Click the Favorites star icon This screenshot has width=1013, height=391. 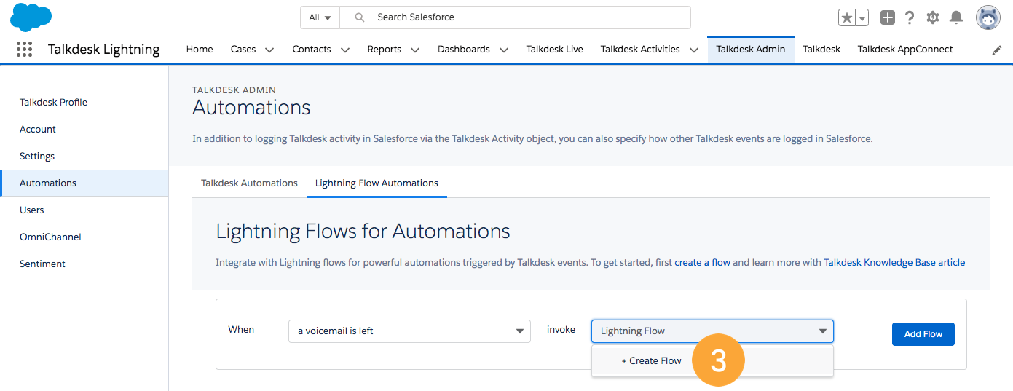point(846,18)
